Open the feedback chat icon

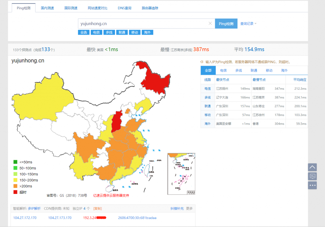[x=312, y=176]
